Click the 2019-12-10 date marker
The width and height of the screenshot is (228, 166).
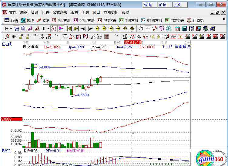pyautogui.click(x=133, y=43)
